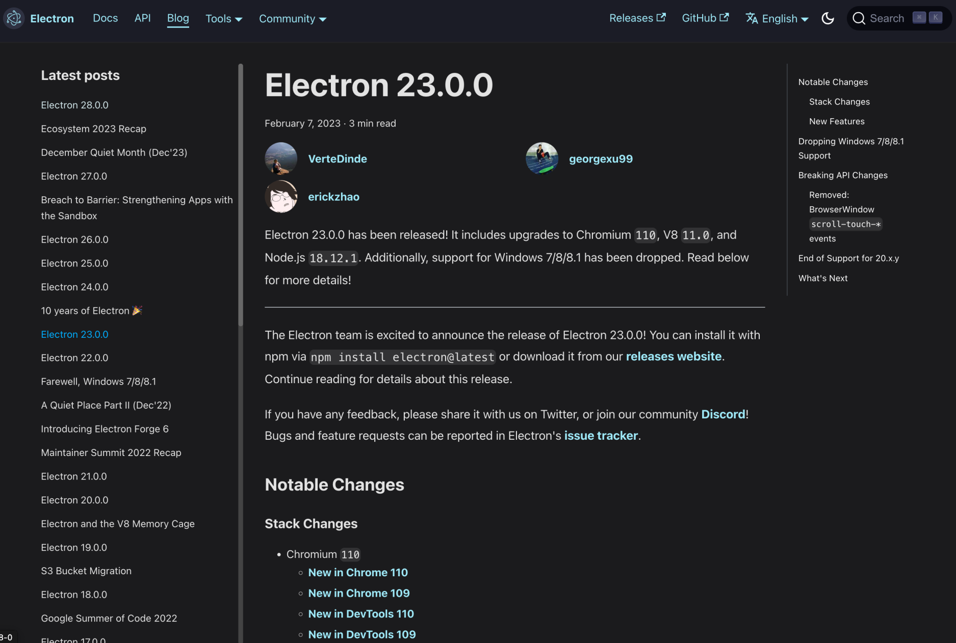Click the Electron logo icon
The height and width of the screenshot is (643, 956).
(x=14, y=18)
